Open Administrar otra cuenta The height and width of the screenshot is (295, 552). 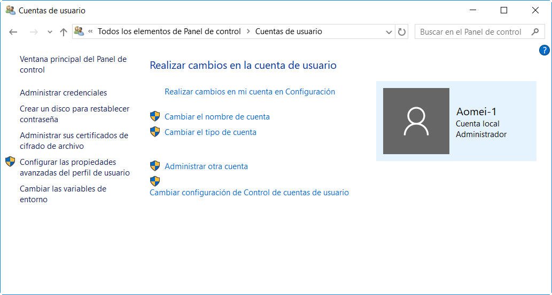click(206, 166)
